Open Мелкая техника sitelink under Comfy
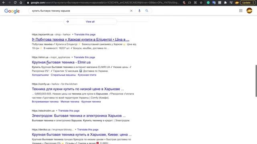 pyautogui.click(x=70, y=102)
